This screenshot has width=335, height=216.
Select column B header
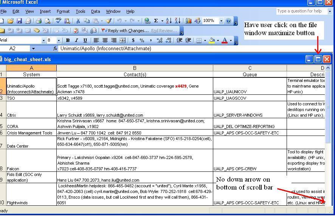tap(135, 68)
